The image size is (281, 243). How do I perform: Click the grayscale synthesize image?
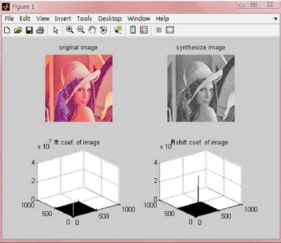coord(201,89)
